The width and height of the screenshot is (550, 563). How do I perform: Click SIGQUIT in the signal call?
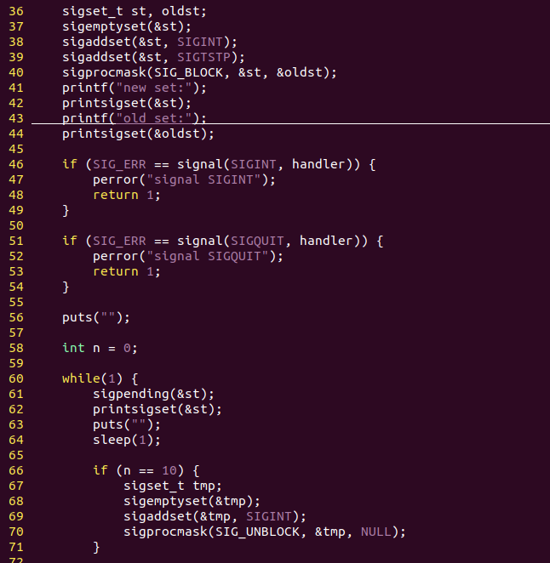tap(261, 241)
